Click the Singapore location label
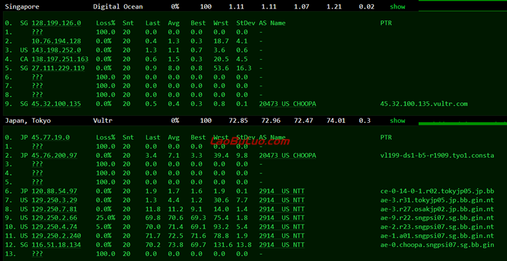Screen dimensions: 507x261 click(22, 6)
